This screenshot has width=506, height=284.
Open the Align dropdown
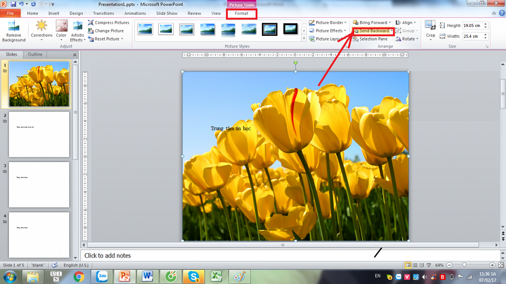[x=406, y=23]
